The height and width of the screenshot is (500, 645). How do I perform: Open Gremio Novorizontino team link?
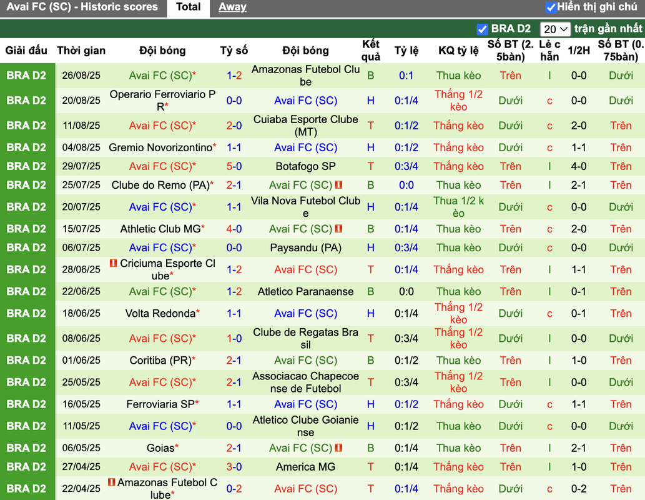click(x=160, y=147)
